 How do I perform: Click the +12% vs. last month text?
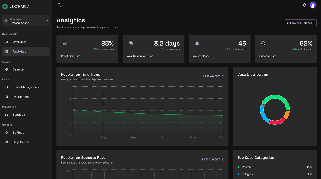[x=103, y=49]
